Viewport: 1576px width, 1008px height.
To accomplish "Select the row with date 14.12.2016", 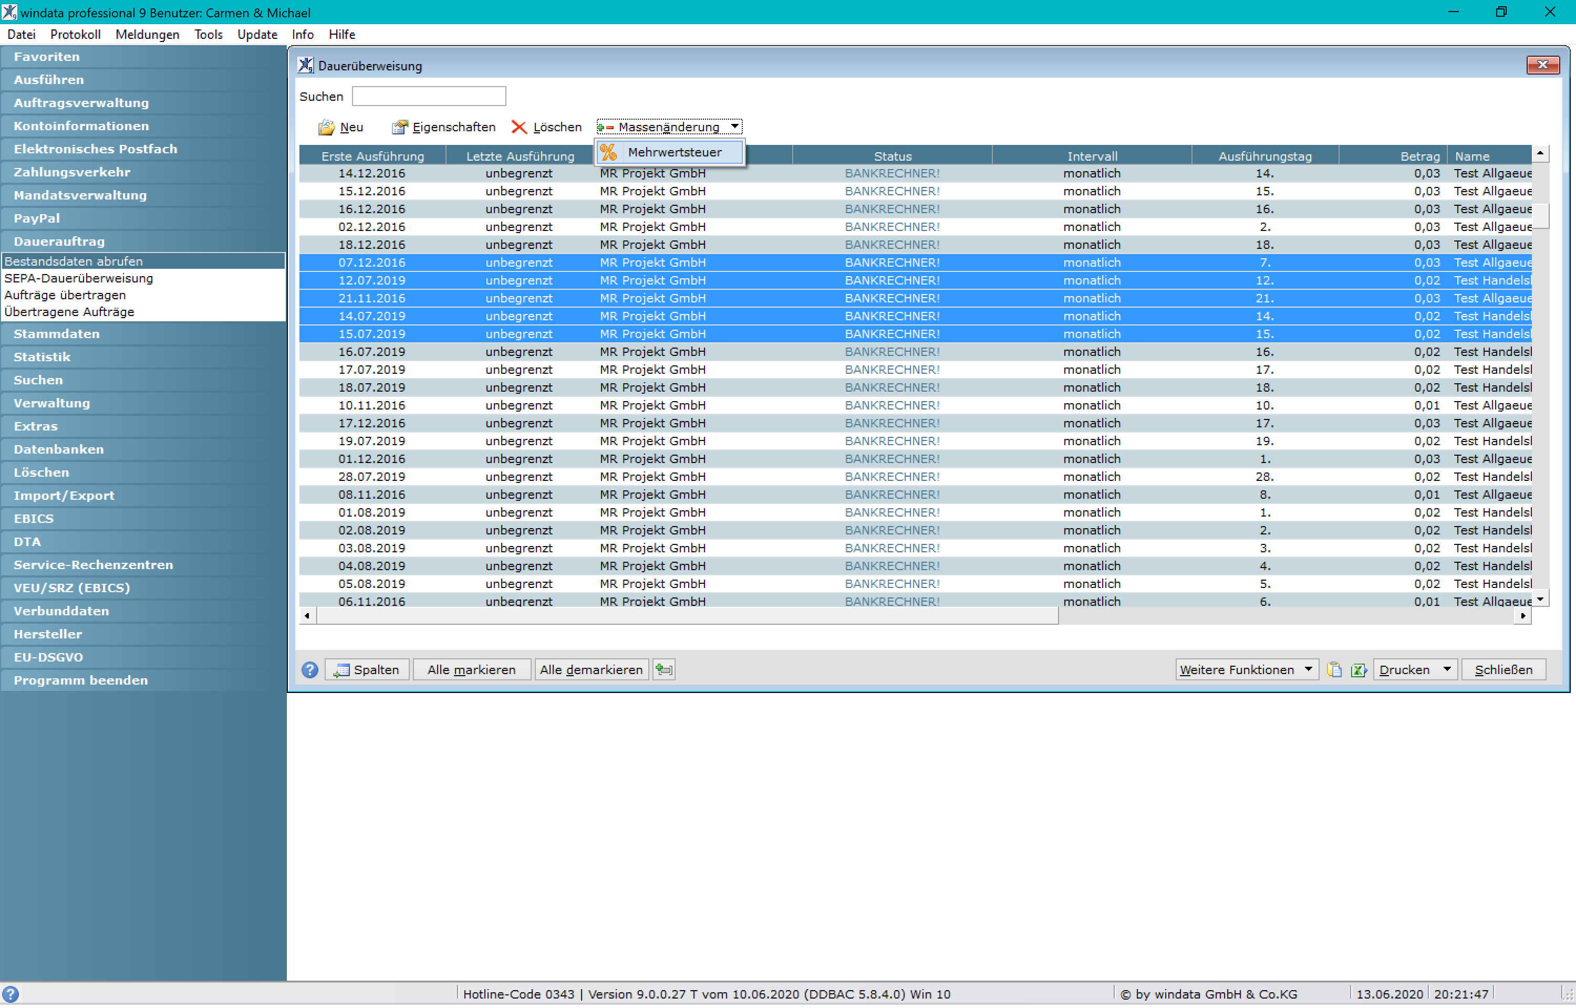I will pos(915,173).
